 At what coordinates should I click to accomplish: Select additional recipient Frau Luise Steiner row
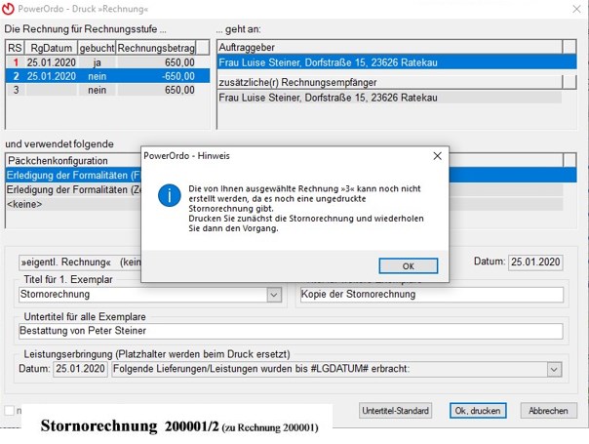pos(389,98)
